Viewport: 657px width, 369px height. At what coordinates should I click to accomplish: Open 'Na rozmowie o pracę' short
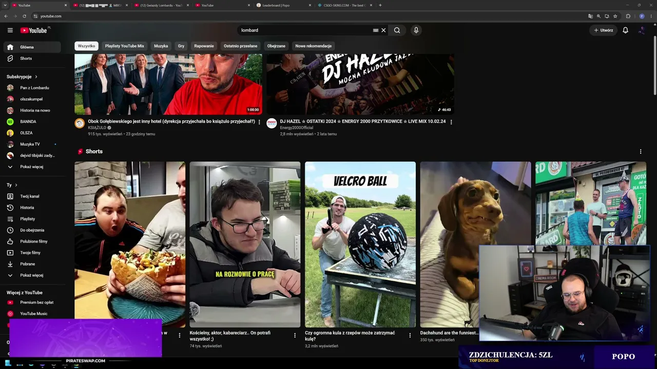point(245,244)
